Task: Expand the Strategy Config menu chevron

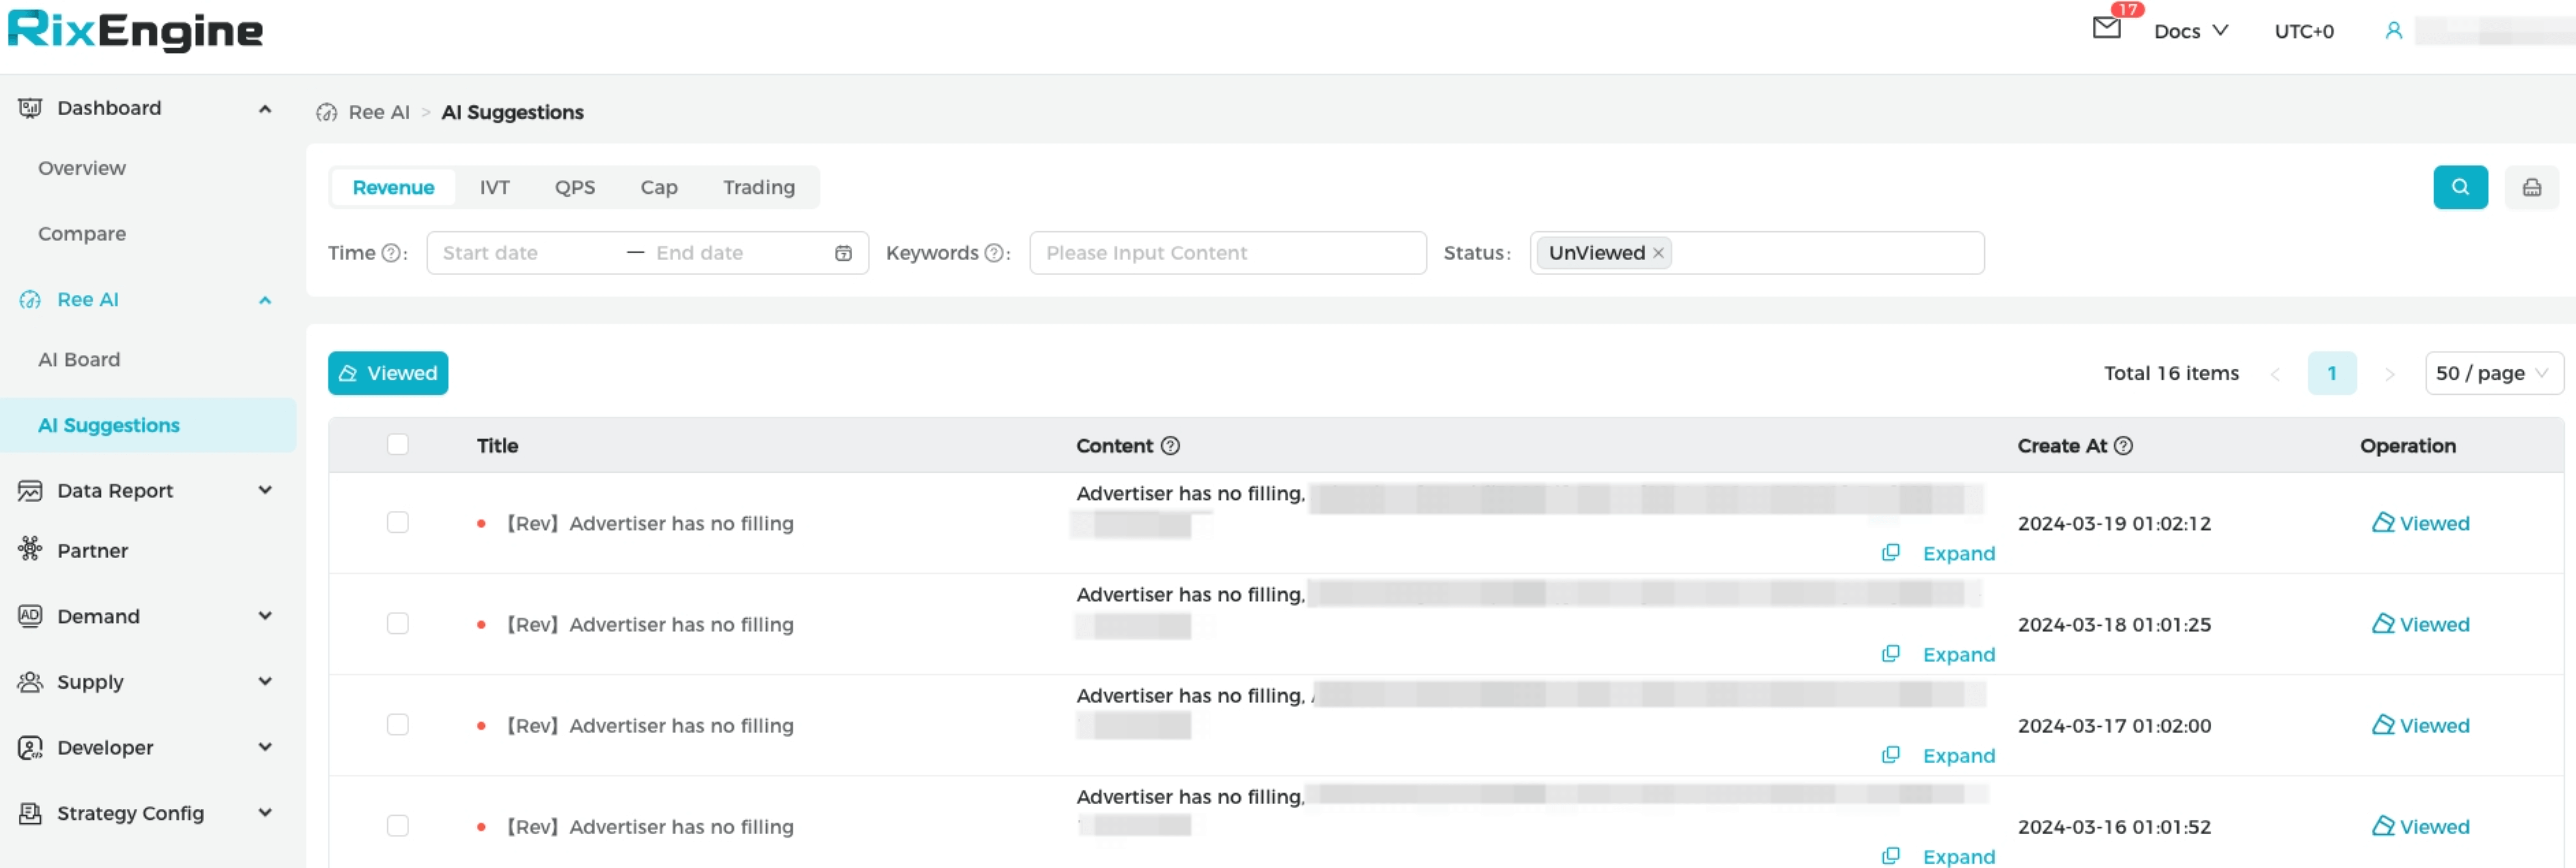Action: click(x=265, y=813)
